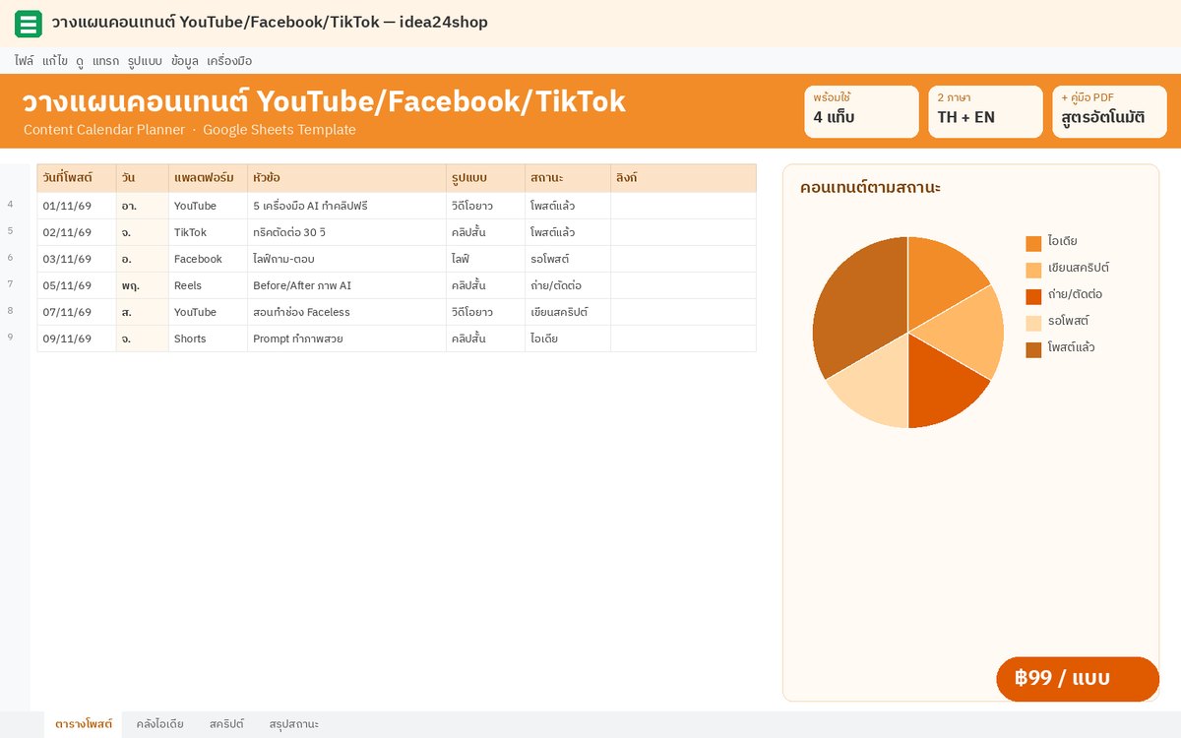Click the Reels platform cell
This screenshot has width=1181, height=738.
point(208,285)
